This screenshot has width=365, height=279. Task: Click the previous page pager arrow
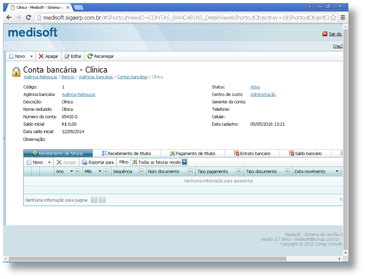coord(94,200)
